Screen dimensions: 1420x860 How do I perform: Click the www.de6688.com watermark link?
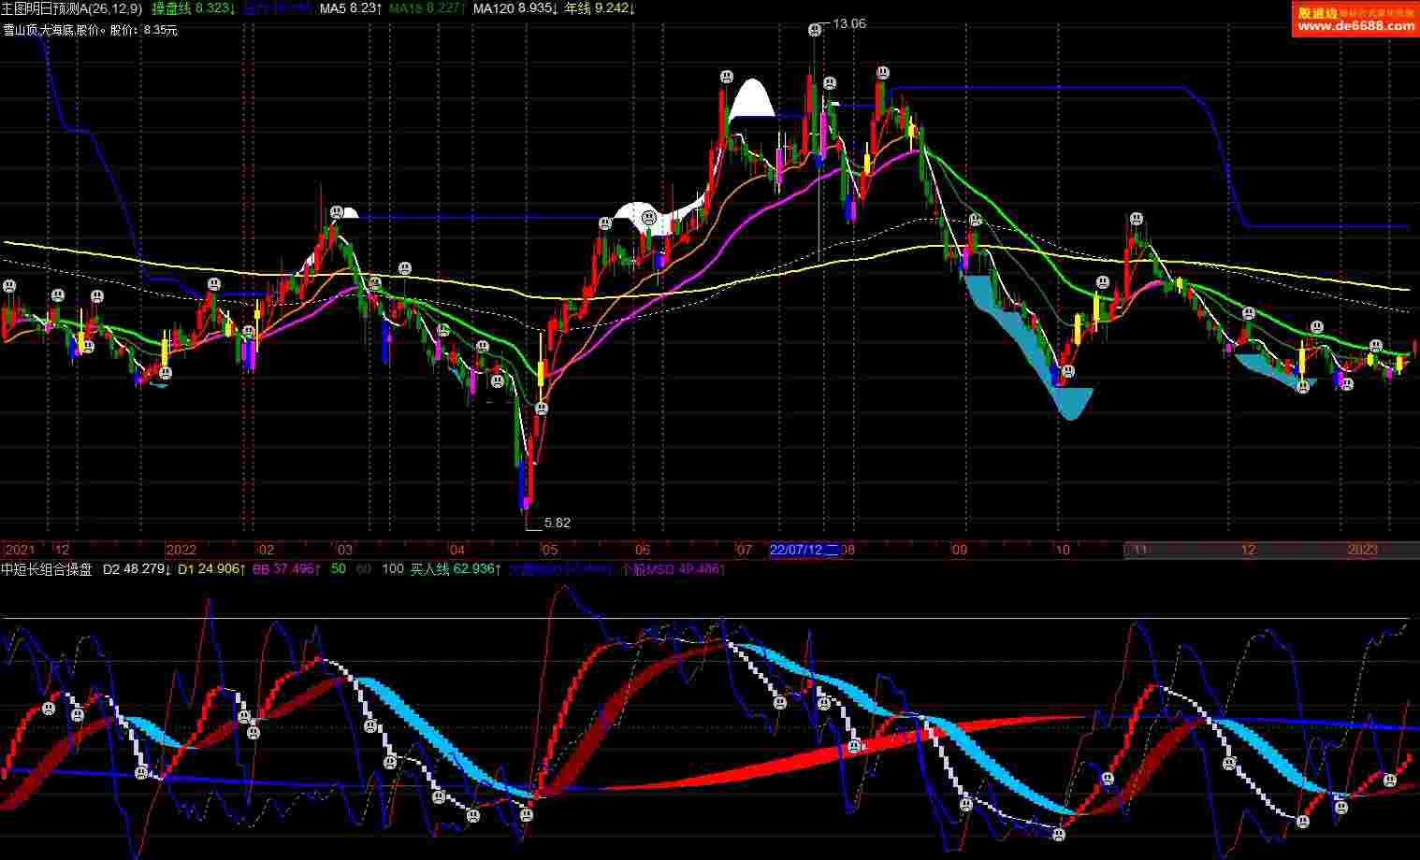tap(1355, 26)
